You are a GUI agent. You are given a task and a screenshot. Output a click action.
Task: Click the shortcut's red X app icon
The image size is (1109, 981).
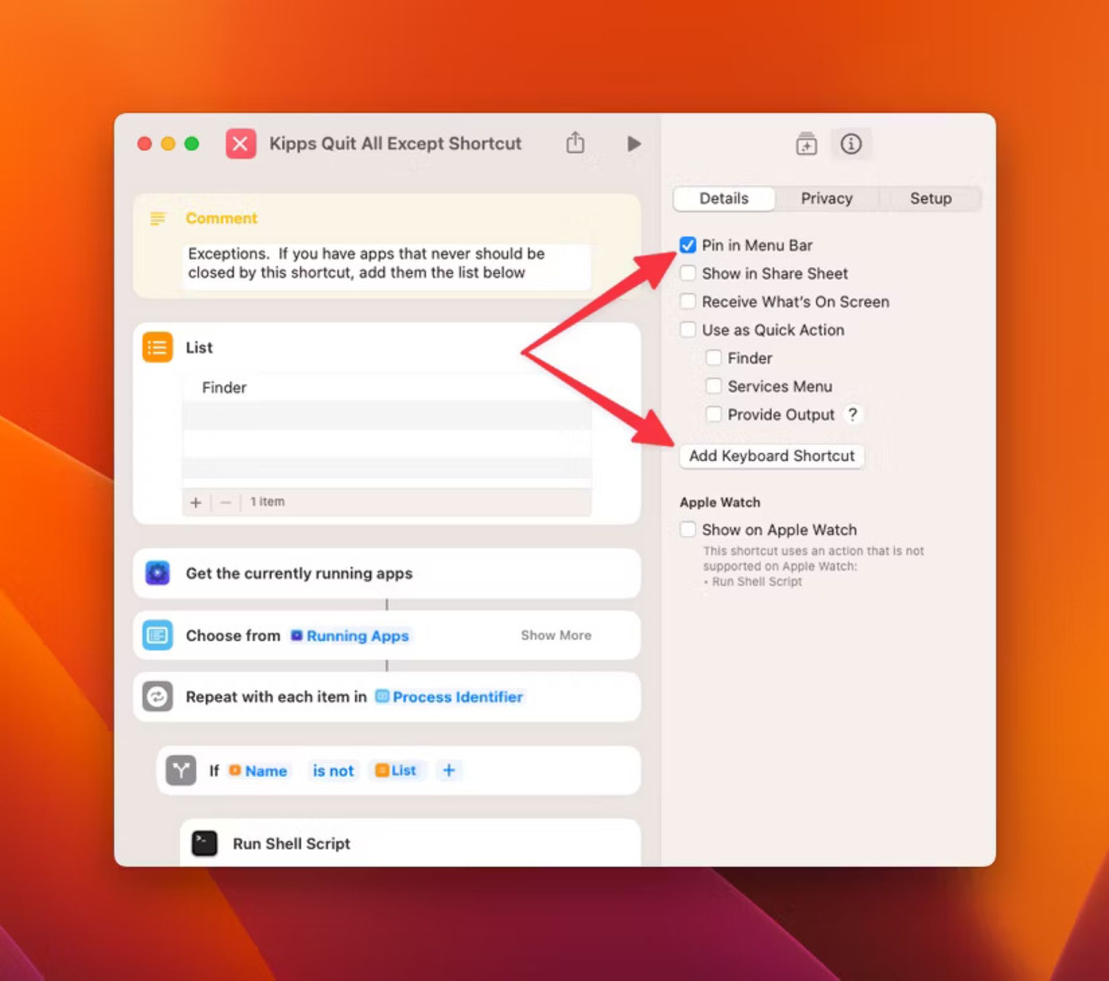[241, 144]
